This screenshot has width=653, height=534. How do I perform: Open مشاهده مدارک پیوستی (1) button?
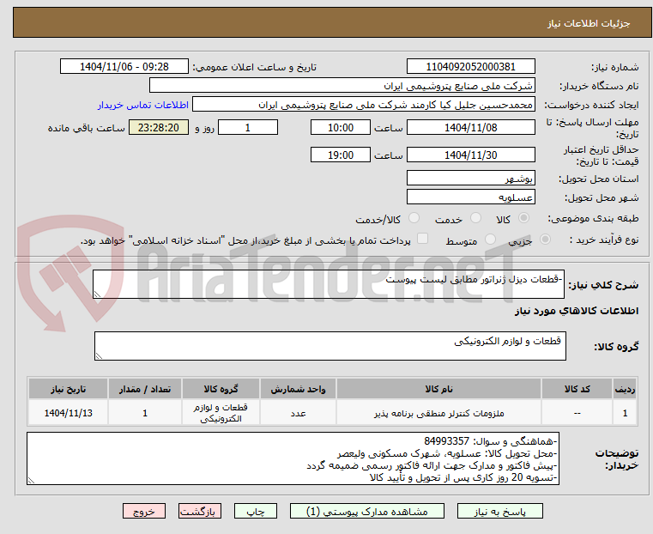tap(367, 511)
